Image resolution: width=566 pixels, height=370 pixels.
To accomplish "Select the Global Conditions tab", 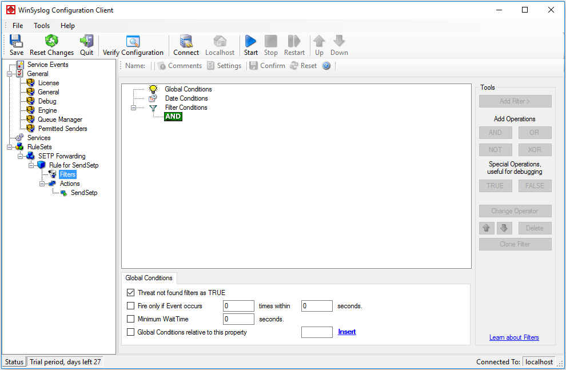I will pos(149,278).
